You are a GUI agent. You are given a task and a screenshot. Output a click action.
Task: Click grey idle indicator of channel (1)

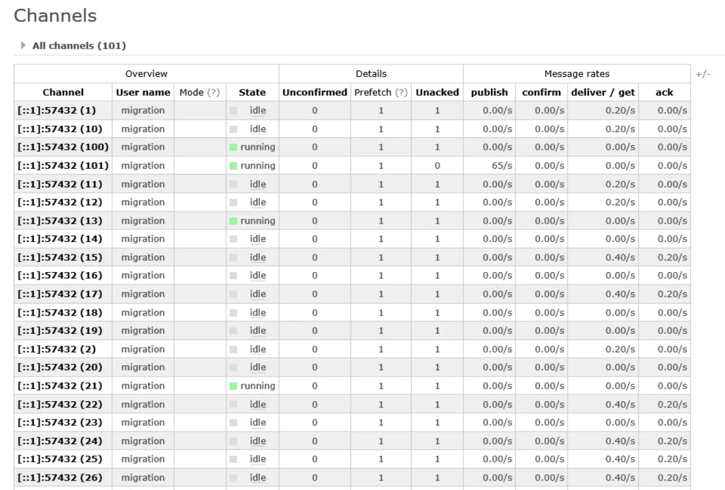233,111
